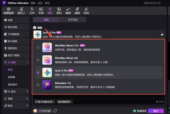170x114 pixels.
Task: Open 我的創作 my creations
Action: [x=12, y=85]
